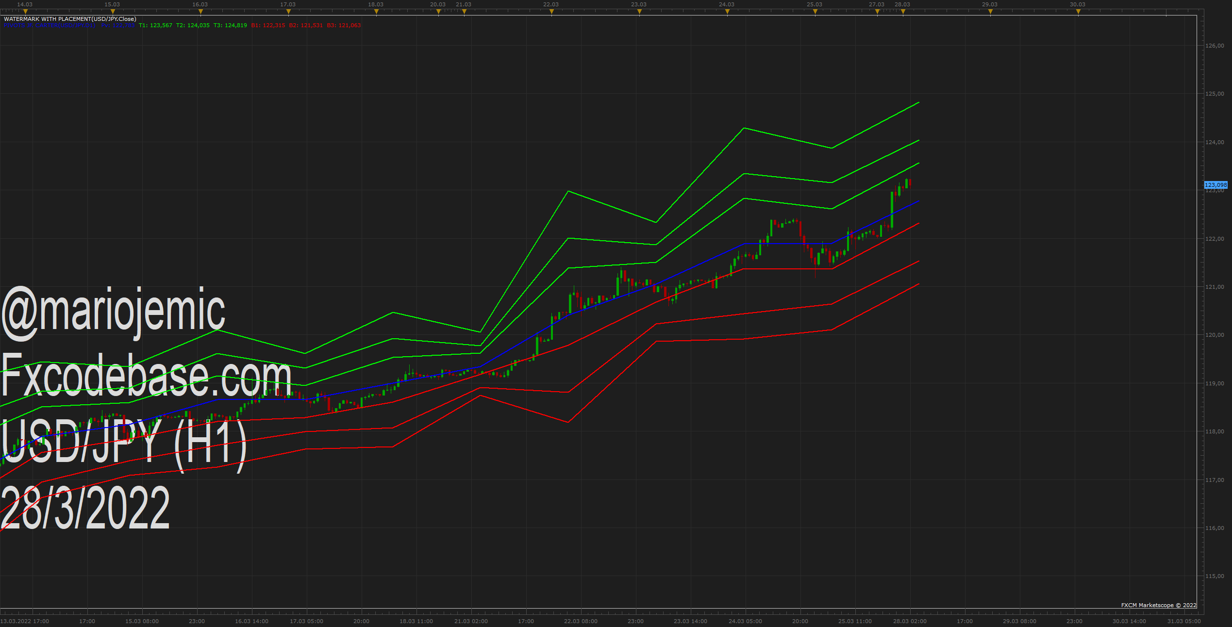
Task: Click the 28.03 day marker triangle
Action: [903, 12]
